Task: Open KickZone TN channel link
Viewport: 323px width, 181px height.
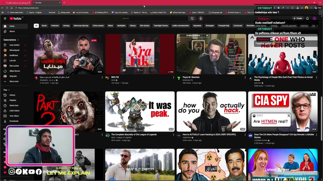Action: pos(188,80)
